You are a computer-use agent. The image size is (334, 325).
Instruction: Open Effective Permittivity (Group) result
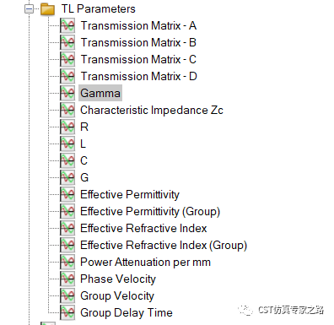click(150, 212)
